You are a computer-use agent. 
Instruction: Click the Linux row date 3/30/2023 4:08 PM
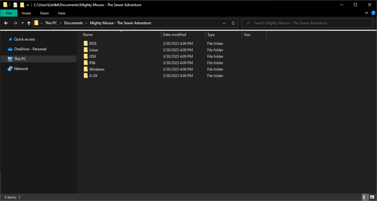(178, 50)
